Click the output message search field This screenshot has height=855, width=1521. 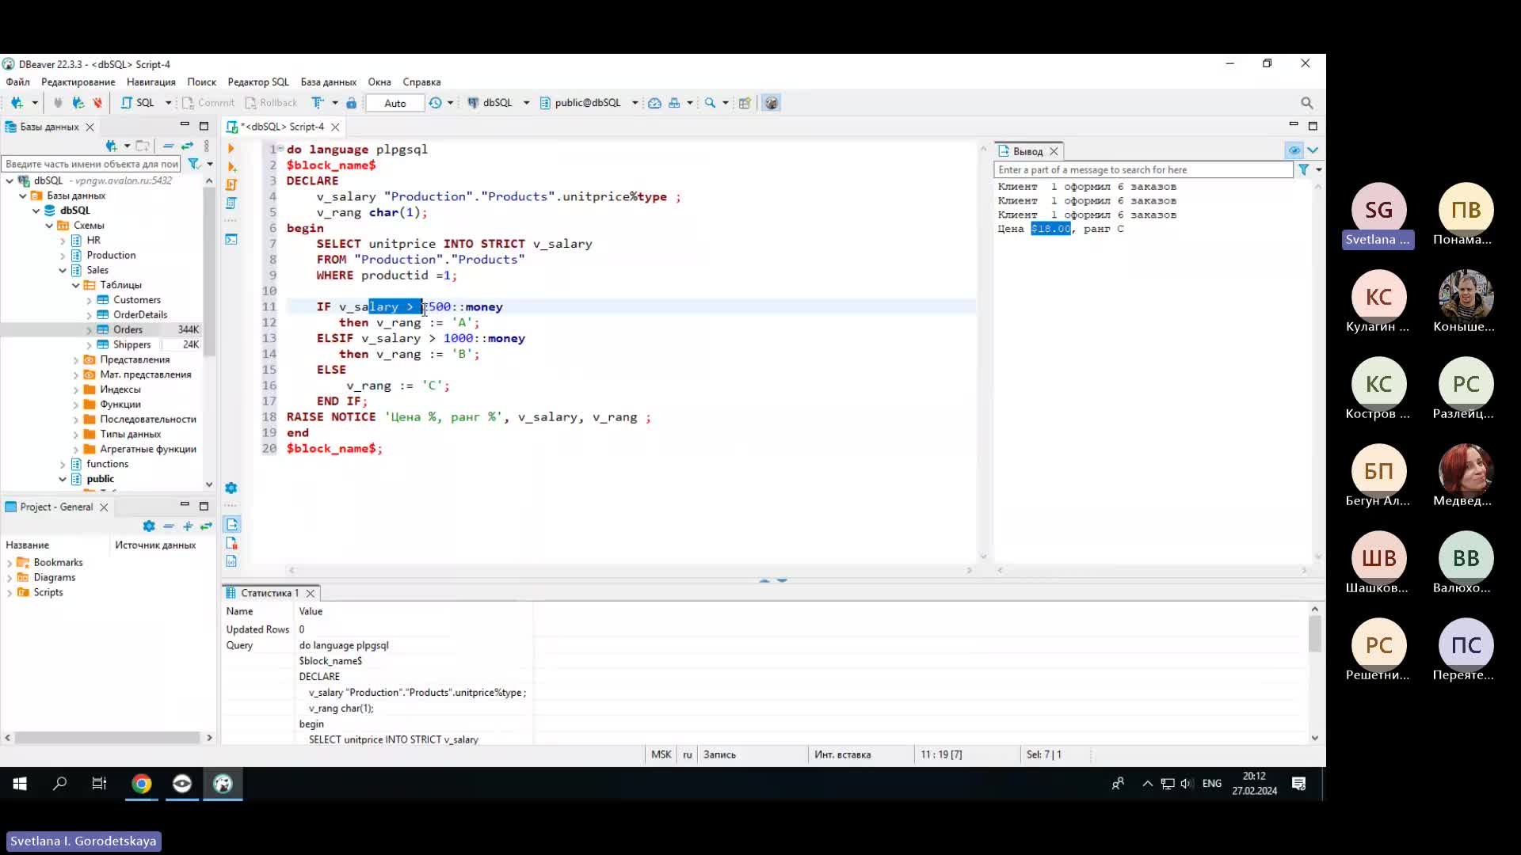coord(1143,169)
